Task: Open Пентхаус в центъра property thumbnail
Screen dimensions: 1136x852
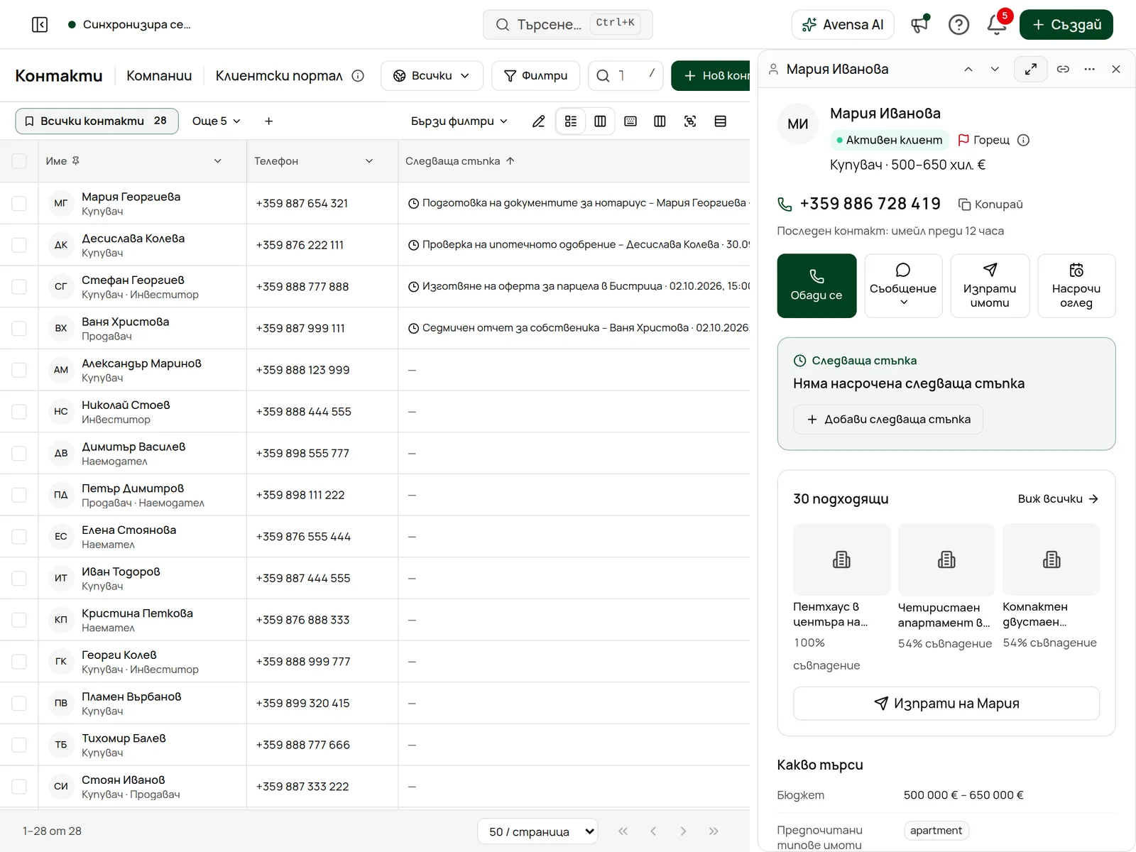Action: click(x=841, y=559)
